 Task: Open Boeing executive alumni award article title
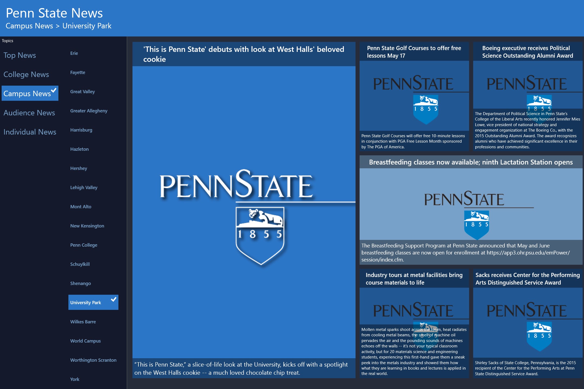(527, 52)
